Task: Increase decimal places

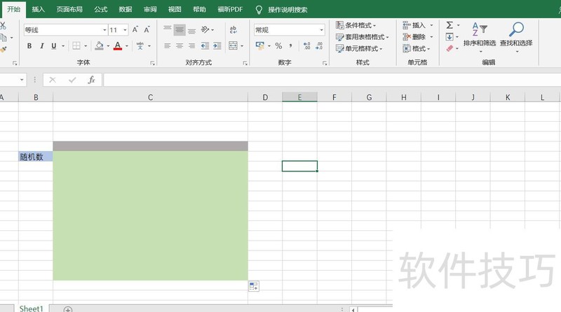Action: [306, 45]
